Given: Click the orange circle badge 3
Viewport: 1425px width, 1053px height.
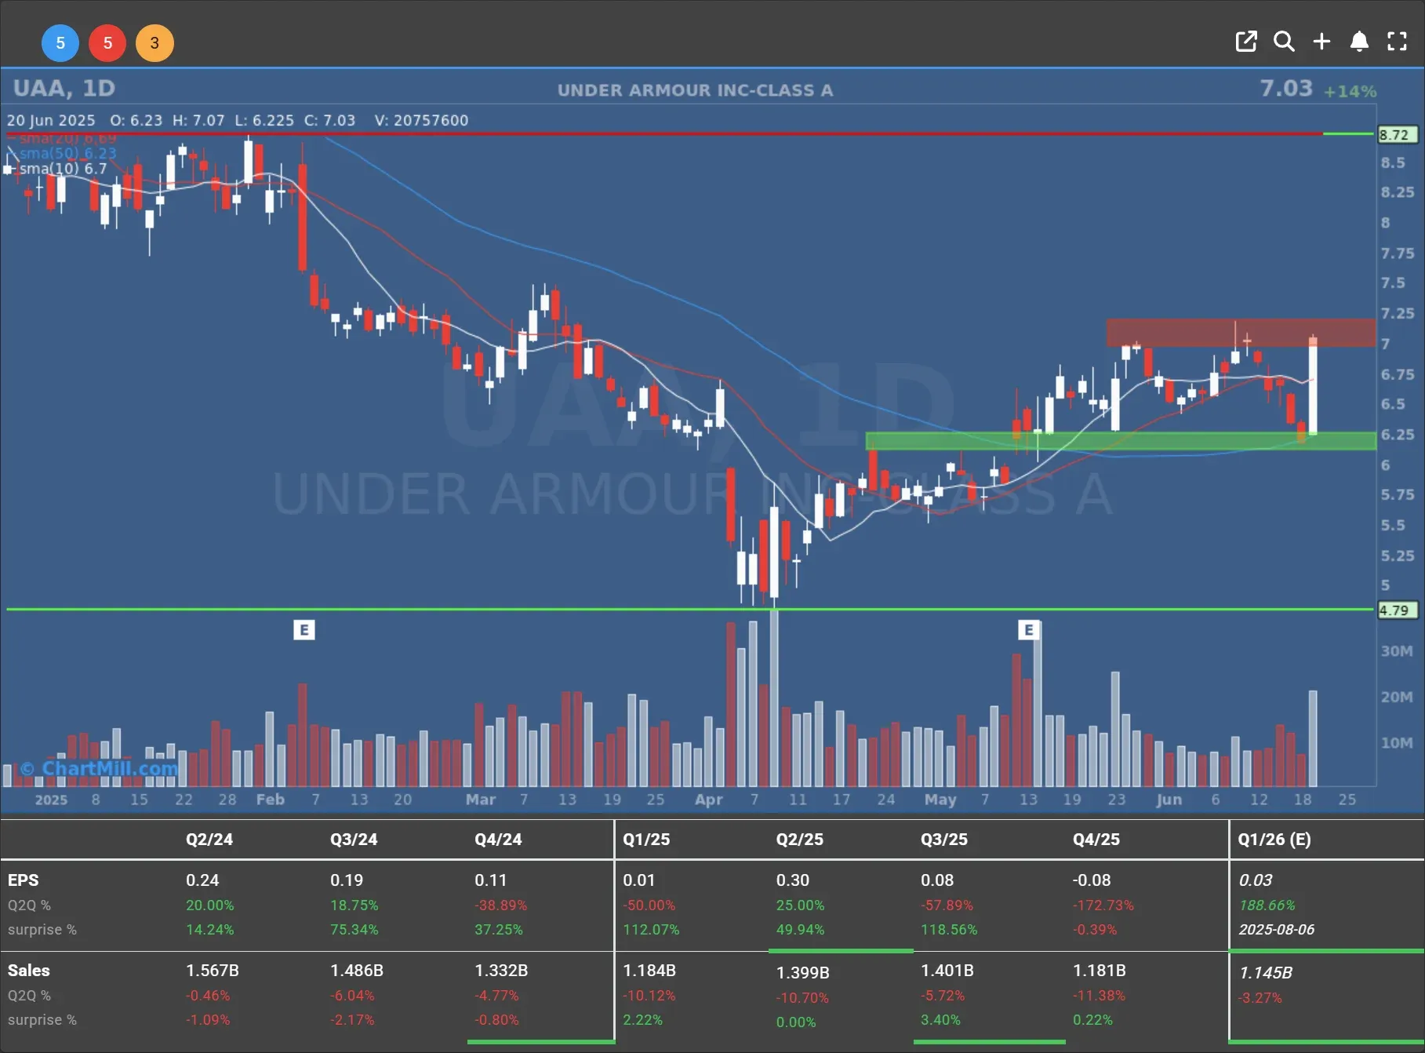Looking at the screenshot, I should [154, 43].
